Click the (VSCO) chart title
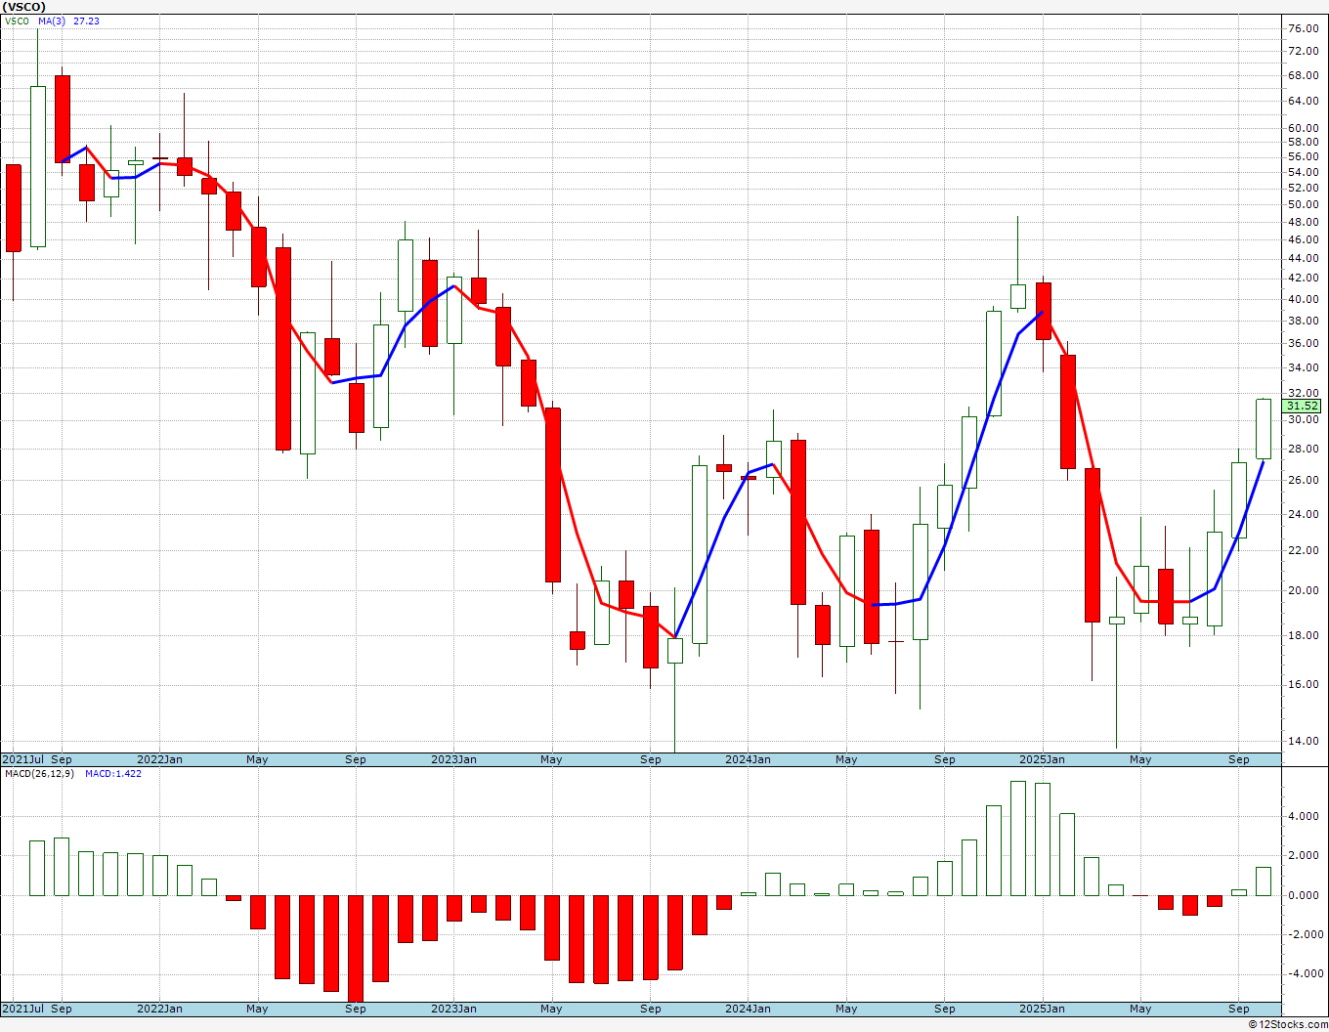This screenshot has height=1032, width=1329. 23,7
